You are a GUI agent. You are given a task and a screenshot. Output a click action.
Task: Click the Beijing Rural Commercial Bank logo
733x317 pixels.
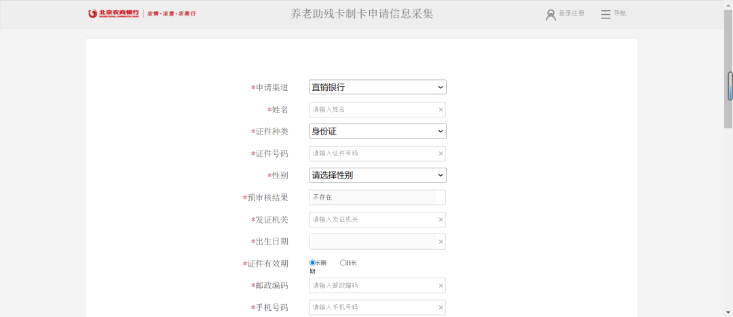tap(114, 14)
